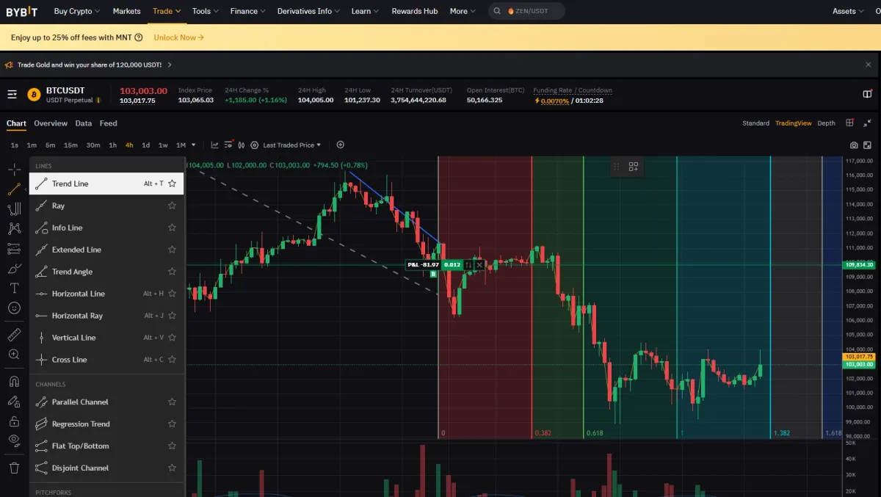Open Last Traded Price dropdown
This screenshot has width=881, height=497.
pyautogui.click(x=291, y=145)
